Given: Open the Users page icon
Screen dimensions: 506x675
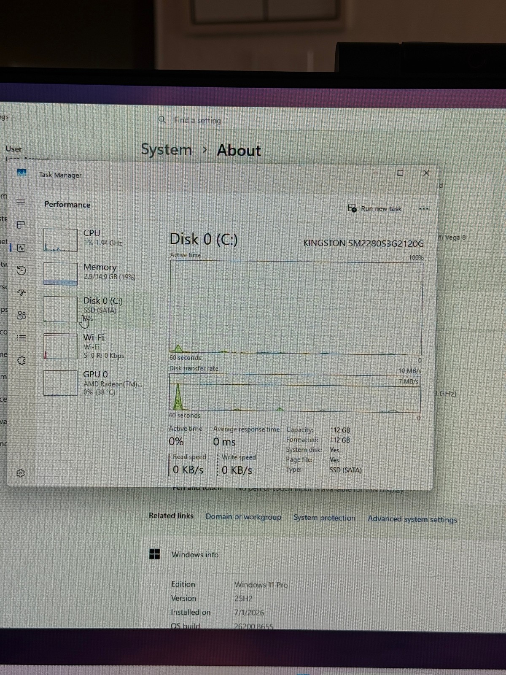Looking at the screenshot, I should [21, 315].
